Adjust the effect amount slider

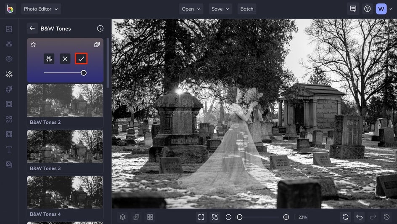[65, 73]
